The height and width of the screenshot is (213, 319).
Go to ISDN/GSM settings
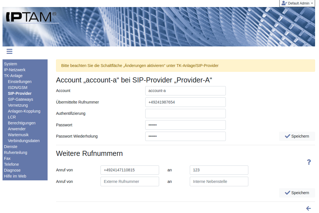pyautogui.click(x=17, y=88)
